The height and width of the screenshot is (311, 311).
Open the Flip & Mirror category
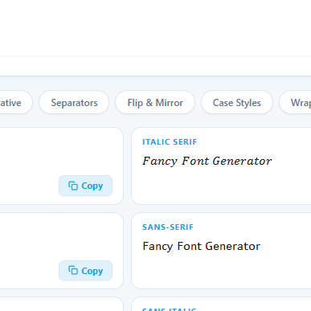coord(155,103)
